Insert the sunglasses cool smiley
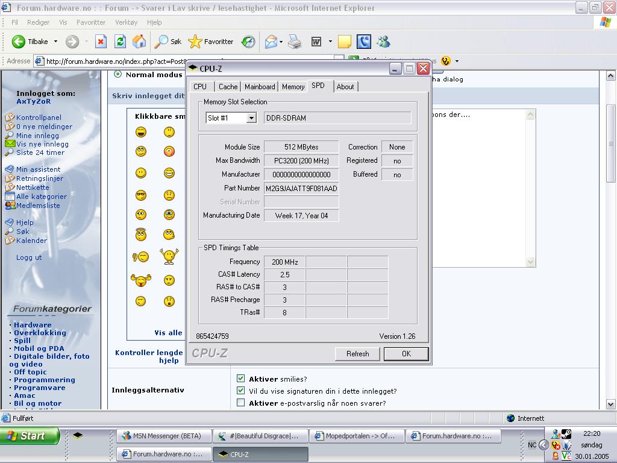 click(141, 195)
